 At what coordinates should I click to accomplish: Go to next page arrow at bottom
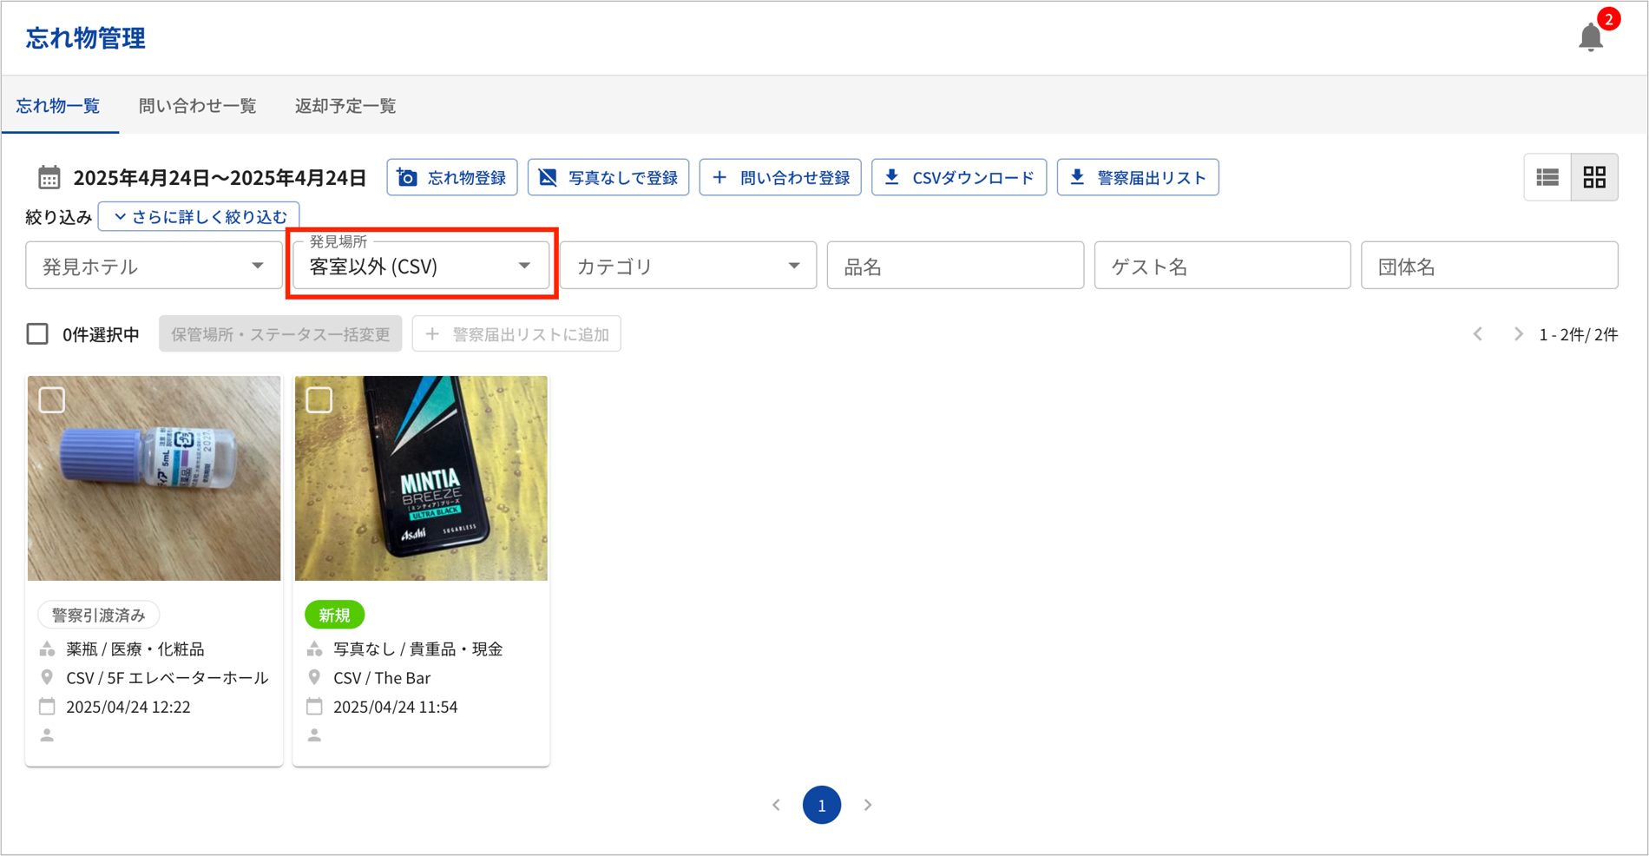pos(868,806)
